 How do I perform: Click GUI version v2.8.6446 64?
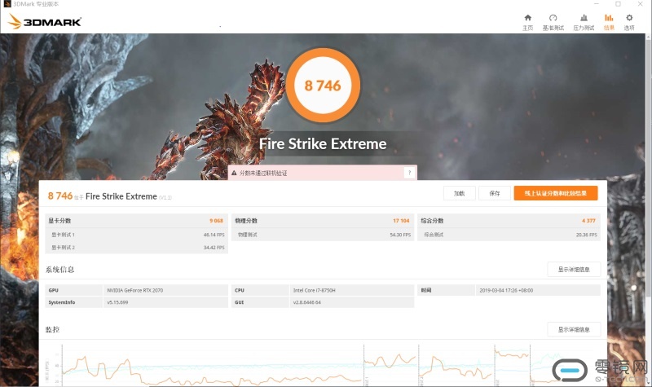pyautogui.click(x=307, y=302)
